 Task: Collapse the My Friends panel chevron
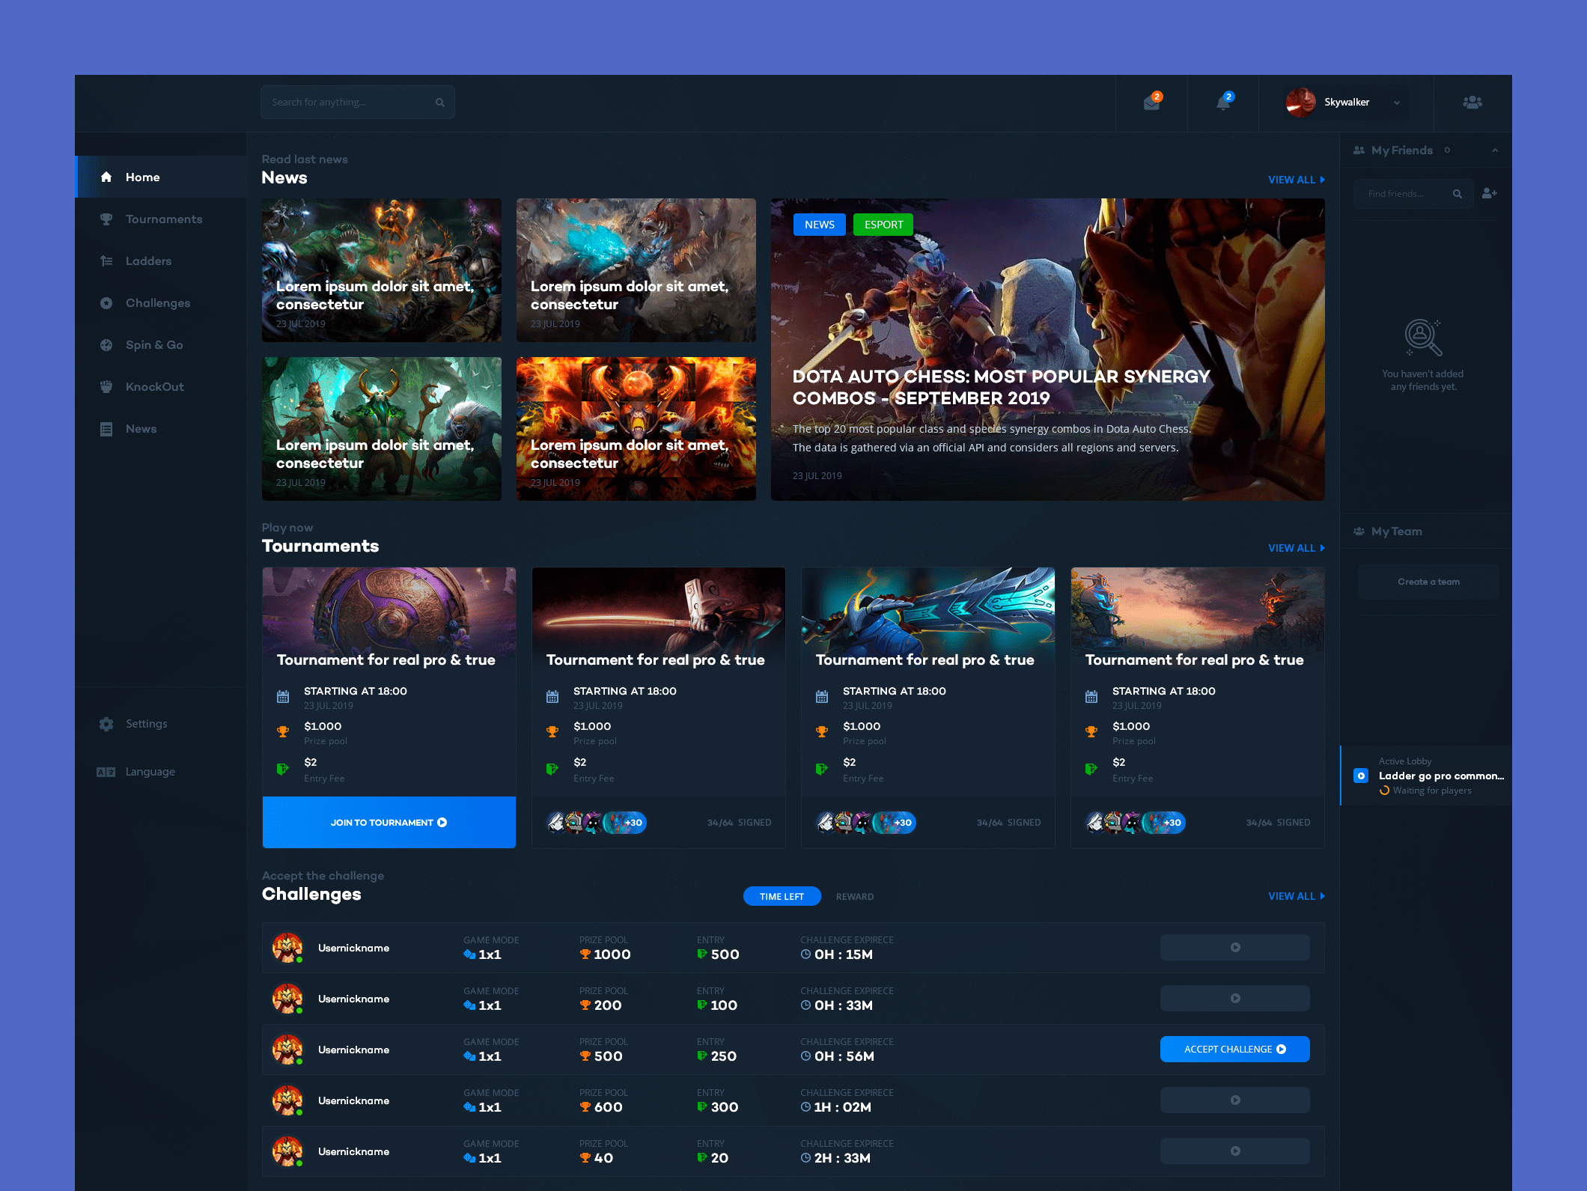1495,150
